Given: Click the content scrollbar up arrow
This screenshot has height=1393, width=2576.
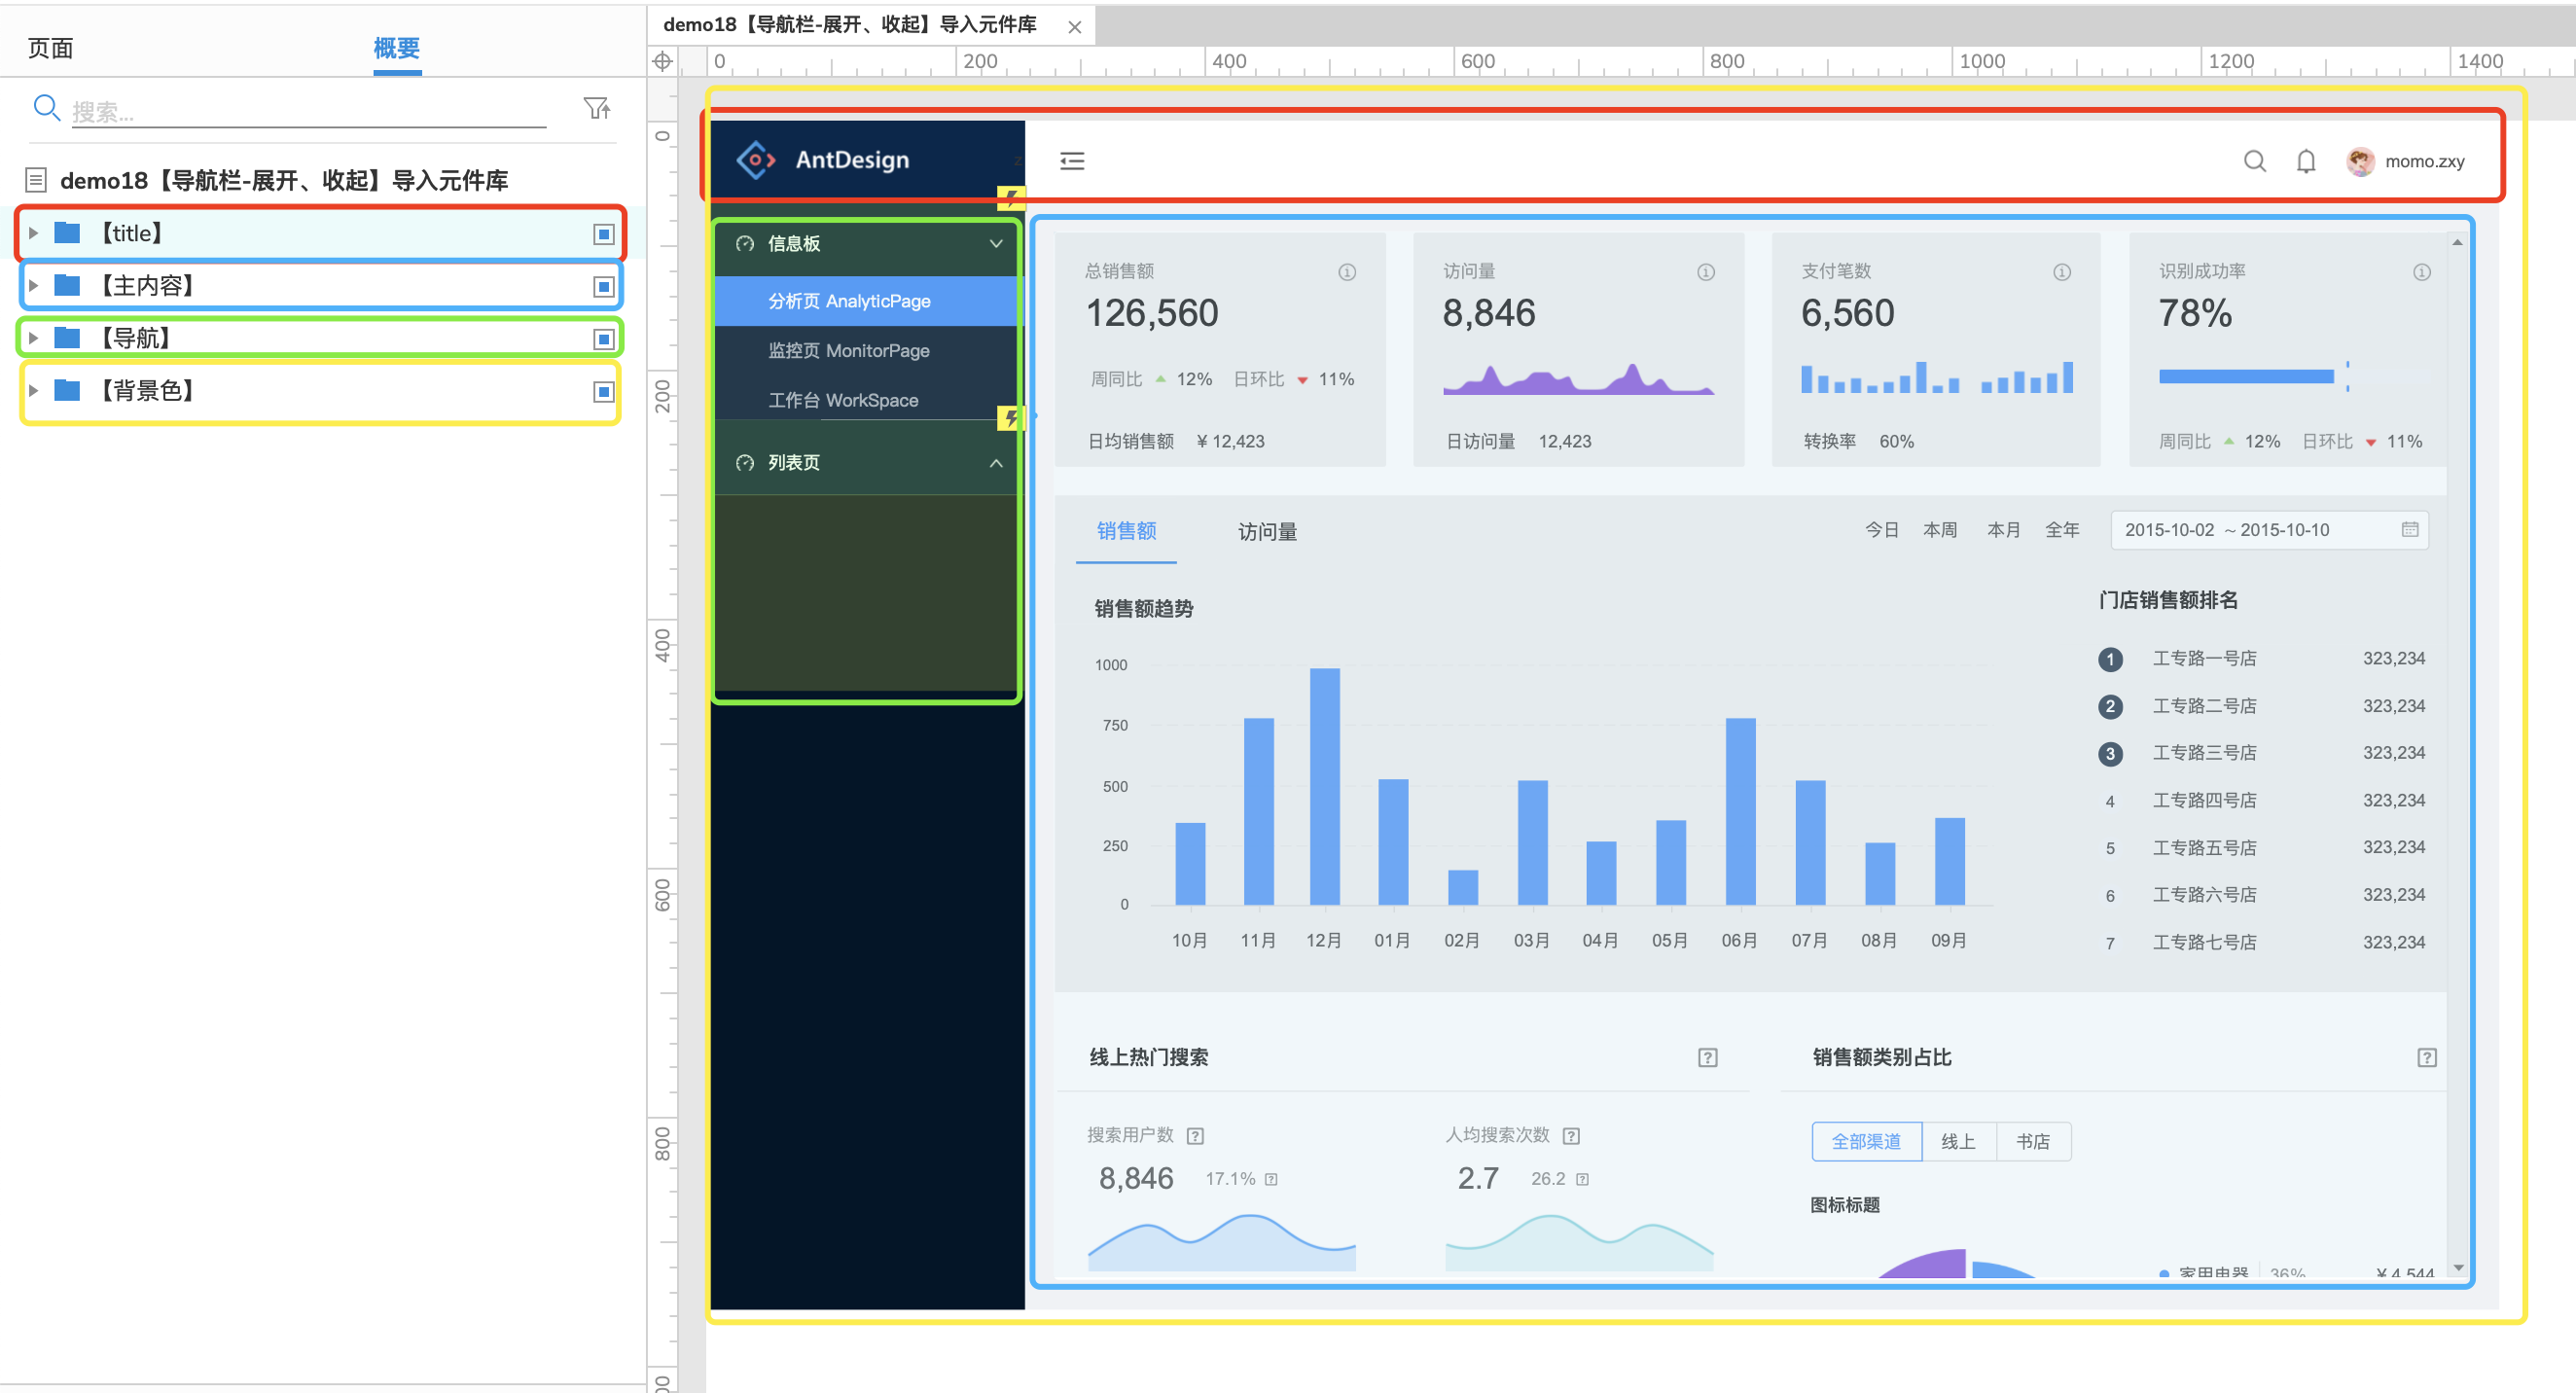Looking at the screenshot, I should [2458, 243].
